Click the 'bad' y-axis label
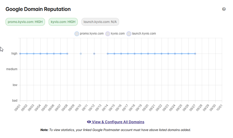233x138 pixels. (15, 101)
